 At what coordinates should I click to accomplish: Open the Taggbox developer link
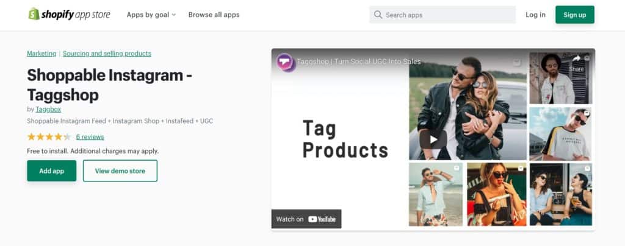point(48,109)
